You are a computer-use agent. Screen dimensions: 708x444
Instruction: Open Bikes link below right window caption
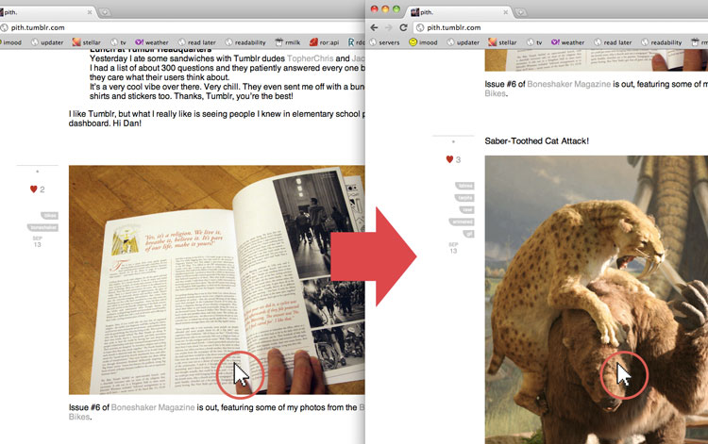pos(496,93)
